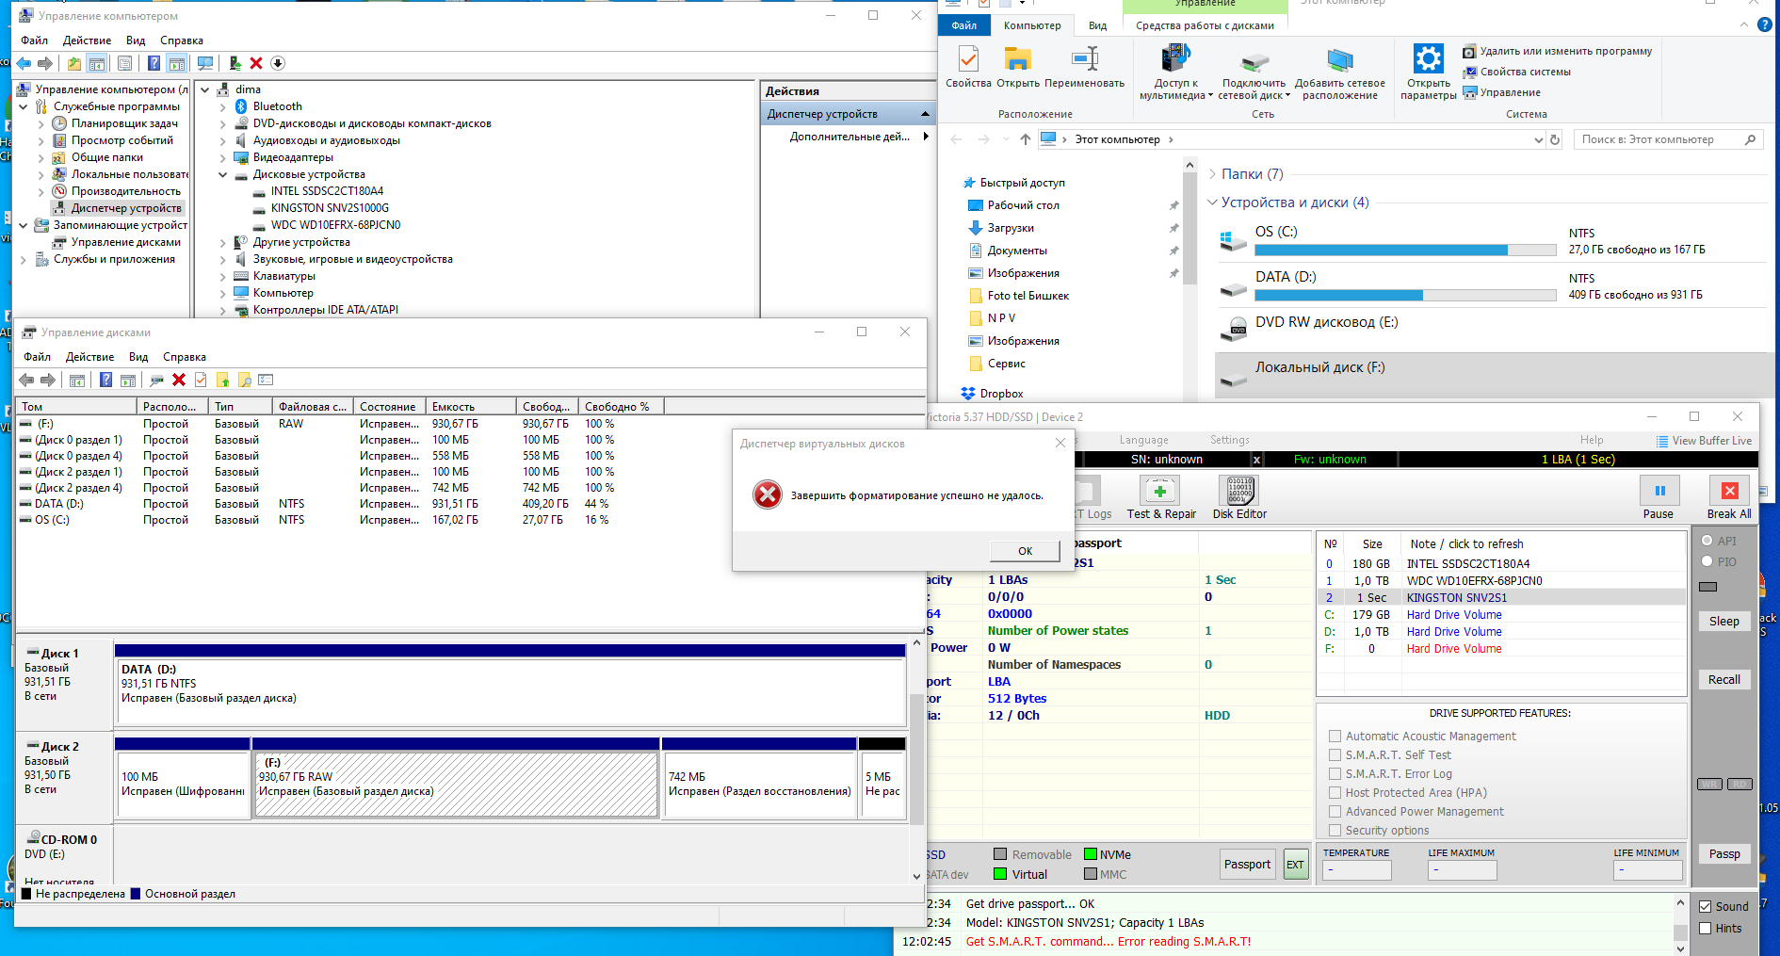Collapse the Disk drives tree node

223,174
